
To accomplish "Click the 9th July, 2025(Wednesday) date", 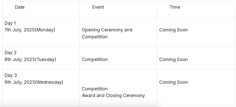I will point(34,82).
